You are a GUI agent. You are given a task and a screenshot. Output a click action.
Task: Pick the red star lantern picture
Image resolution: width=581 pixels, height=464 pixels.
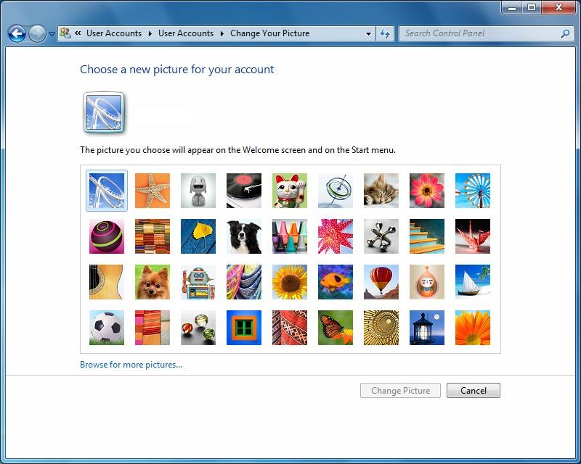[x=336, y=236]
